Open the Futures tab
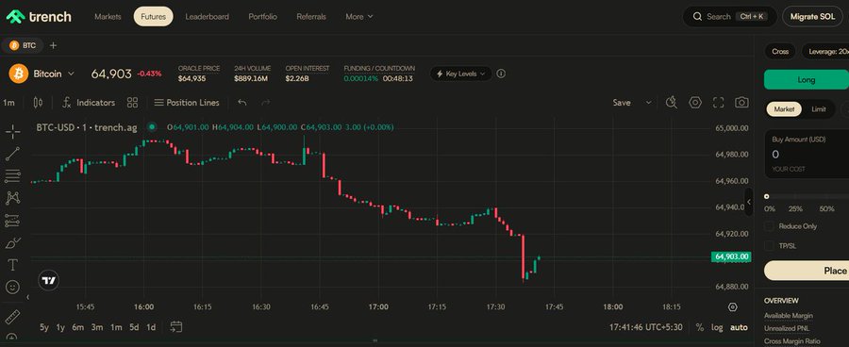Image resolution: width=849 pixels, height=347 pixels. click(x=153, y=17)
